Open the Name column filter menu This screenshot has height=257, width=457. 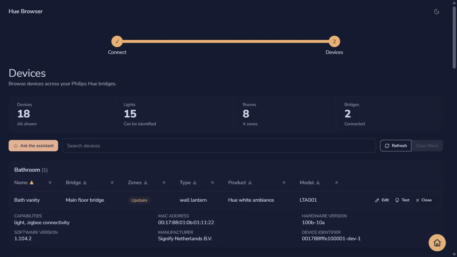click(x=50, y=182)
